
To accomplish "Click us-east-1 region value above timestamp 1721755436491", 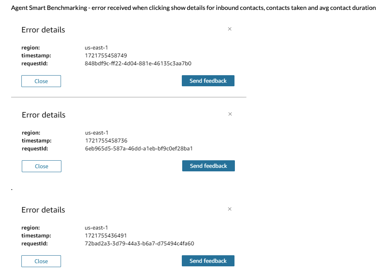I will 96,228.
